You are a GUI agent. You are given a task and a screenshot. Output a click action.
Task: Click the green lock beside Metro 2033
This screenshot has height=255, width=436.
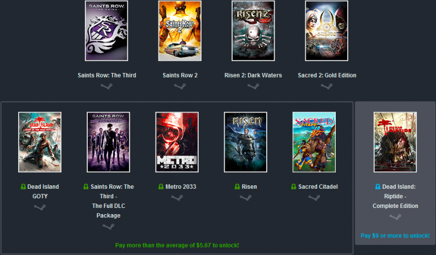coord(161,186)
